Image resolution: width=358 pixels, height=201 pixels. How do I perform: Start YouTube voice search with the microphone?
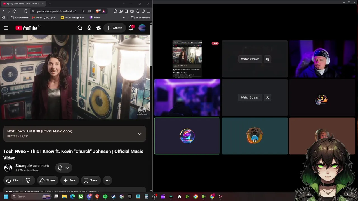coord(89,28)
